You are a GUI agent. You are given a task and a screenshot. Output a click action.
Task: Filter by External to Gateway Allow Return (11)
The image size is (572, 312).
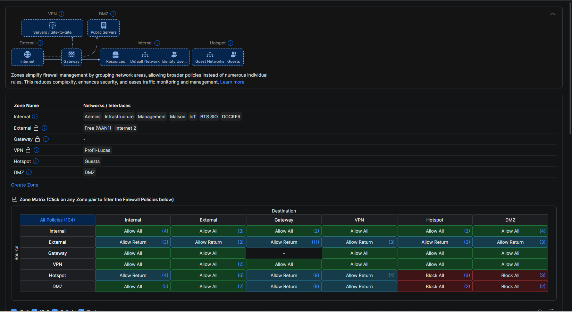[284, 242]
